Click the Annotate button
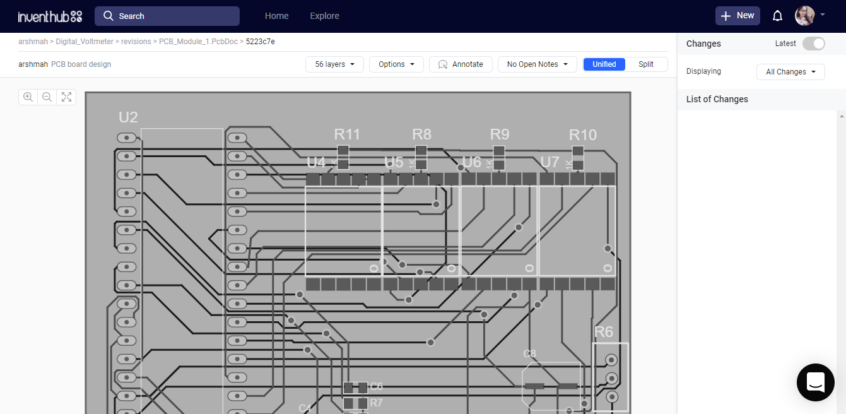846x414 pixels. pos(461,64)
